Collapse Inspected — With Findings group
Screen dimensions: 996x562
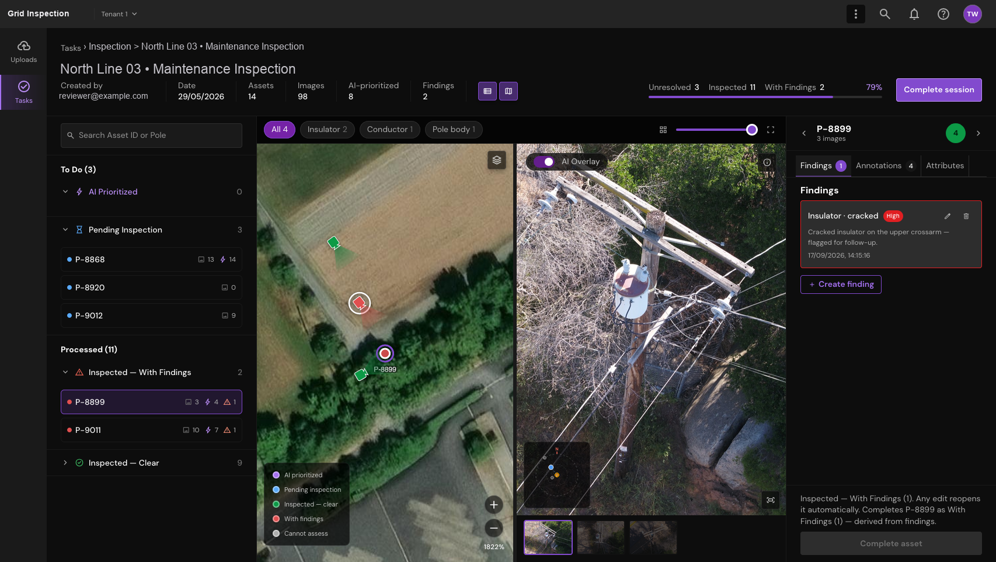click(65, 372)
